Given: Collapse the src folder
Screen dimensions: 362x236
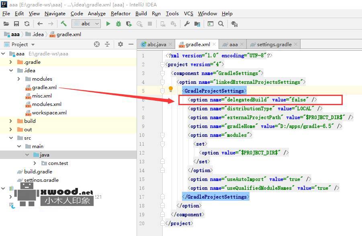Looking at the screenshot, I should 11,138.
